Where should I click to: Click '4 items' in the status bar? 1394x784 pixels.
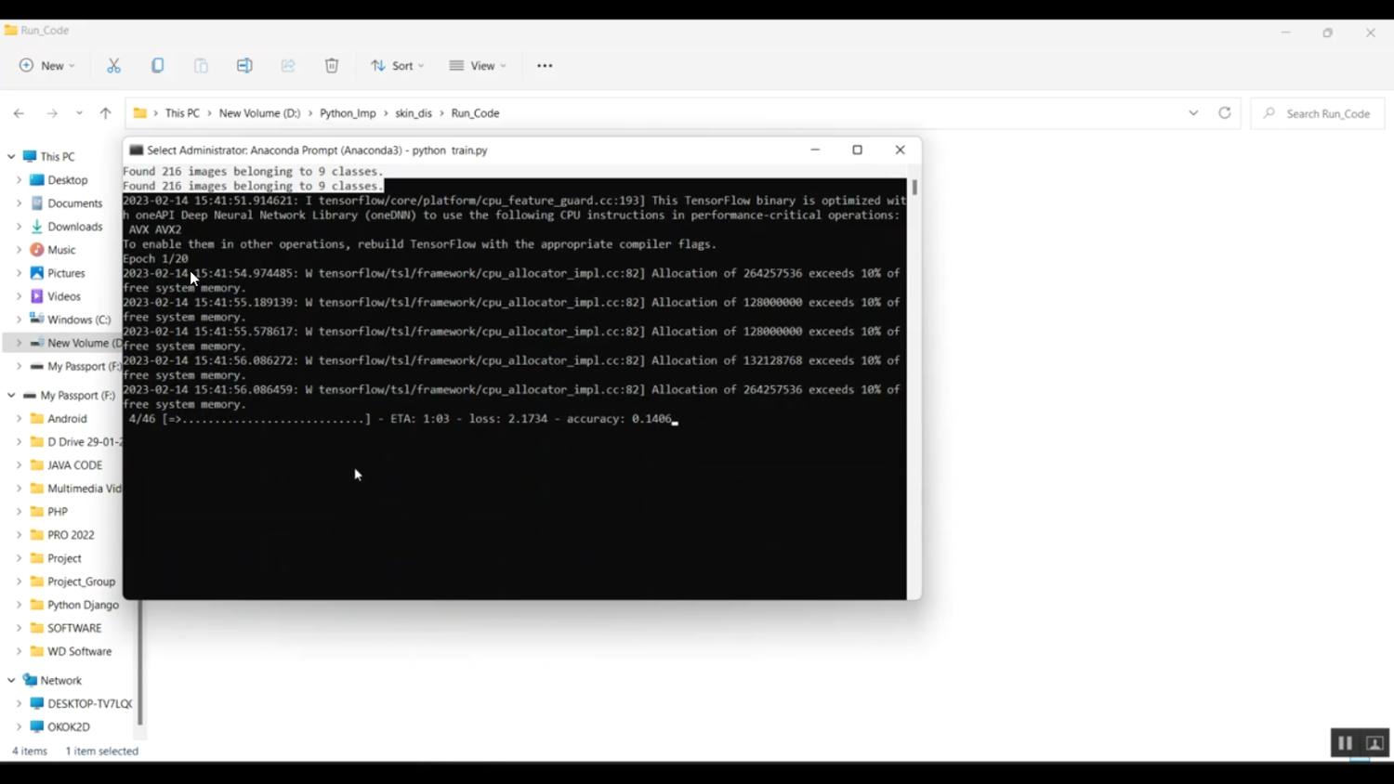point(30,751)
